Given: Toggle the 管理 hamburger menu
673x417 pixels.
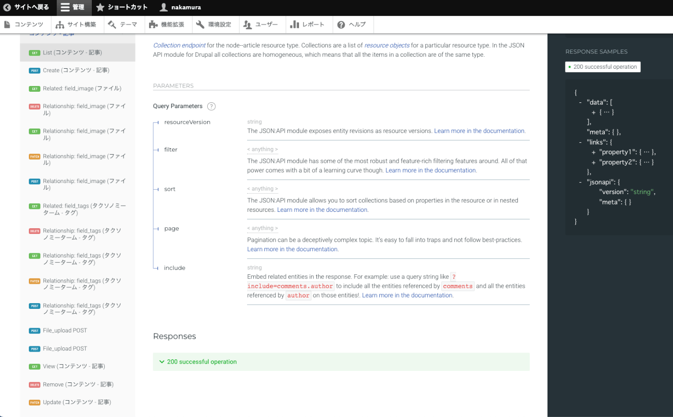Looking at the screenshot, I should tap(74, 8).
